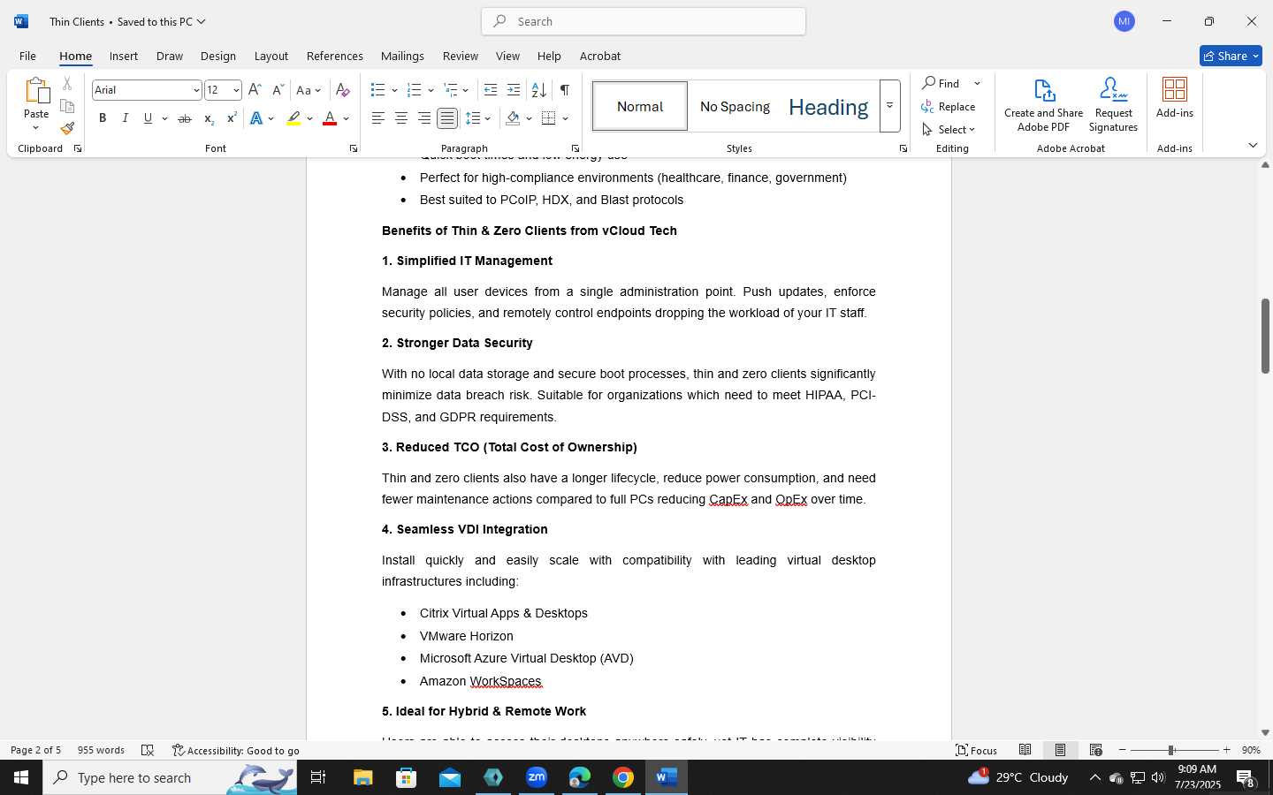Click Request Signatures icon
Viewport: 1273px width, 795px height.
click(x=1114, y=105)
